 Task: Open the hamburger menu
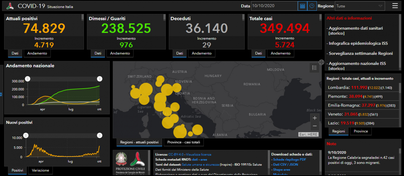click(x=395, y=6)
